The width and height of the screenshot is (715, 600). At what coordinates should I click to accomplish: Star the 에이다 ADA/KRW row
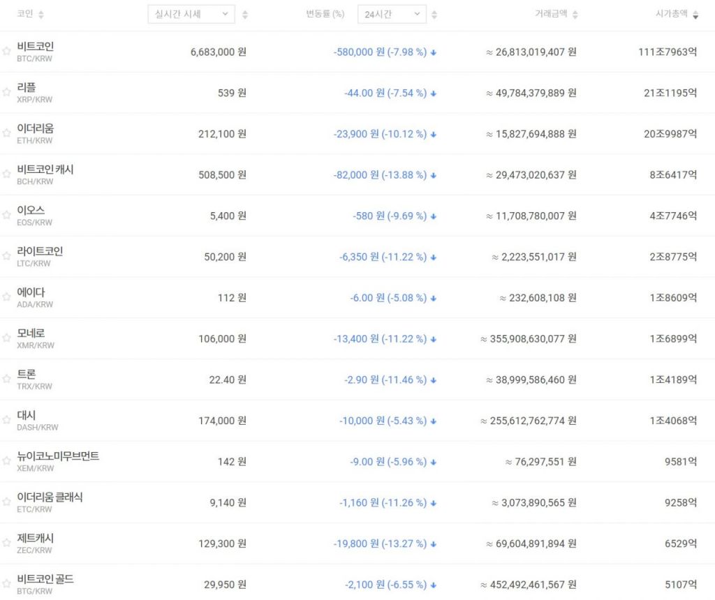pos(7,298)
